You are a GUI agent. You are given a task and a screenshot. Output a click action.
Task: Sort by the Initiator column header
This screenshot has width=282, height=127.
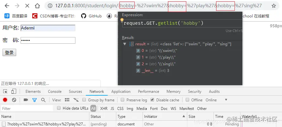[x=165, y=116]
